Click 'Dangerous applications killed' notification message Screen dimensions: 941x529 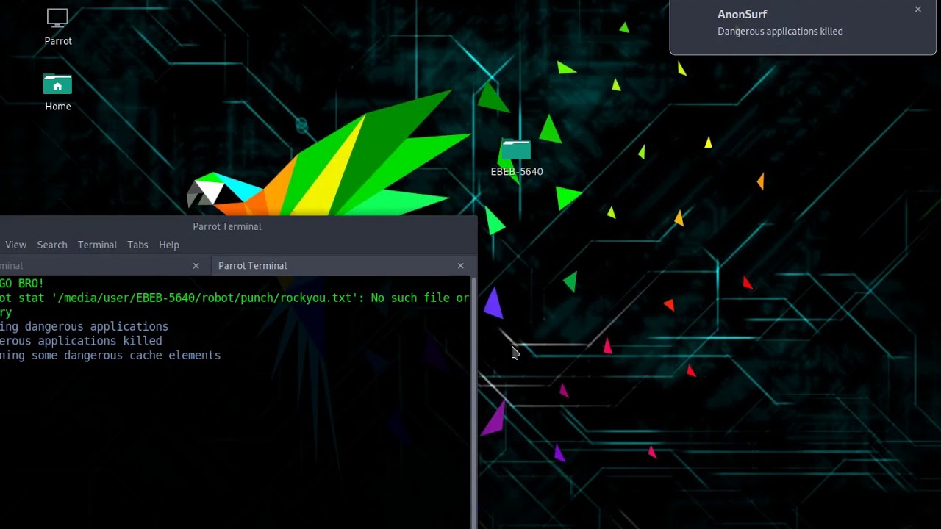point(780,31)
